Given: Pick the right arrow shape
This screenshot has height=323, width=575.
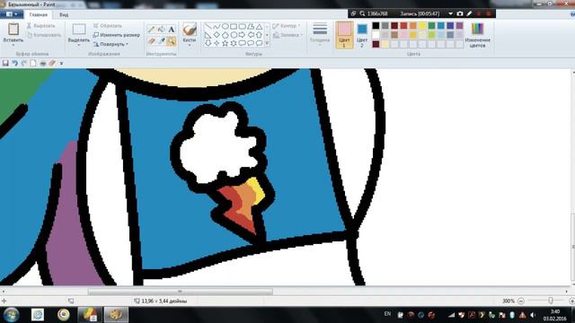Looking at the screenshot, I should (x=242, y=35).
